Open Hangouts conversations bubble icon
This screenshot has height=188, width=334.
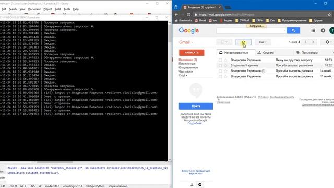coord(200,185)
